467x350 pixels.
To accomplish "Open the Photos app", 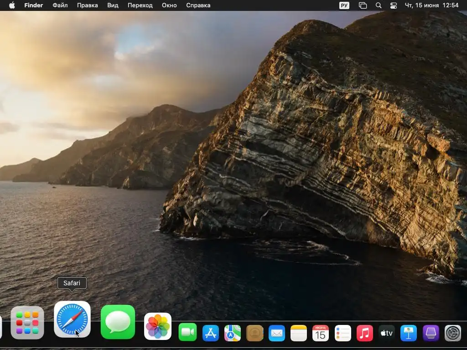I will pyautogui.click(x=157, y=326).
